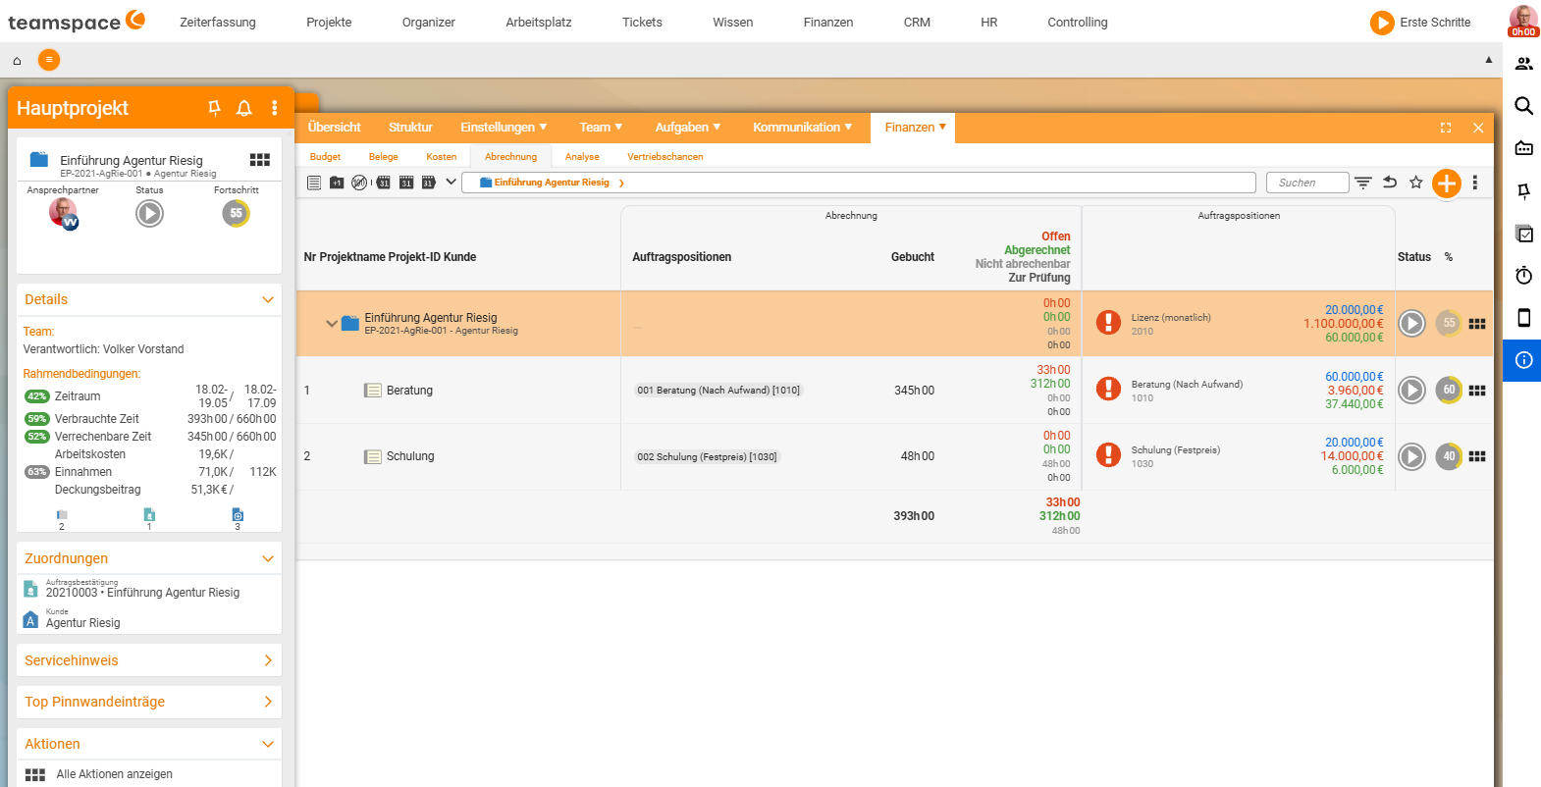Open the filter icon beside search
This screenshot has height=787, width=1541.
tap(1363, 183)
